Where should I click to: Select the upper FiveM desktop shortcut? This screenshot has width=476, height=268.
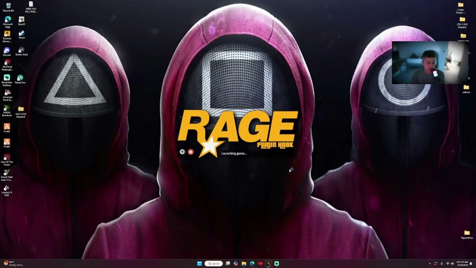tap(7, 128)
